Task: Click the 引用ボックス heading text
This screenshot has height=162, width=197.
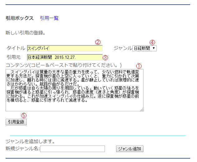Action: pyautogui.click(x=20, y=18)
